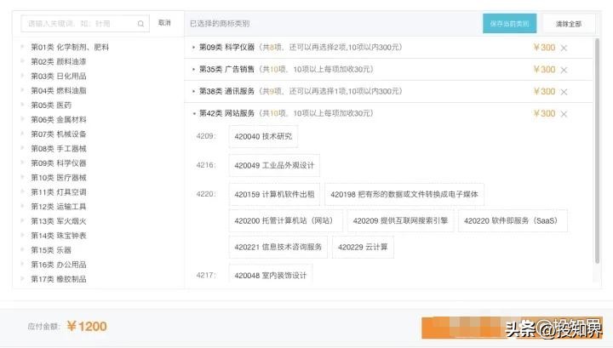Select 第10类 医疗器械 in the left list

coord(58,178)
